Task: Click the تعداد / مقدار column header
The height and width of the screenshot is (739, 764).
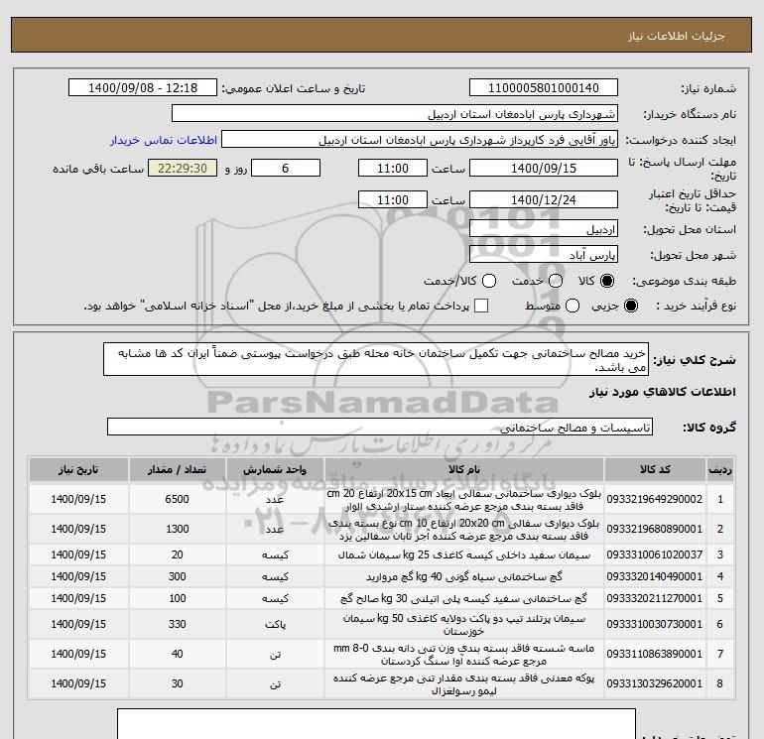Action: tap(177, 469)
